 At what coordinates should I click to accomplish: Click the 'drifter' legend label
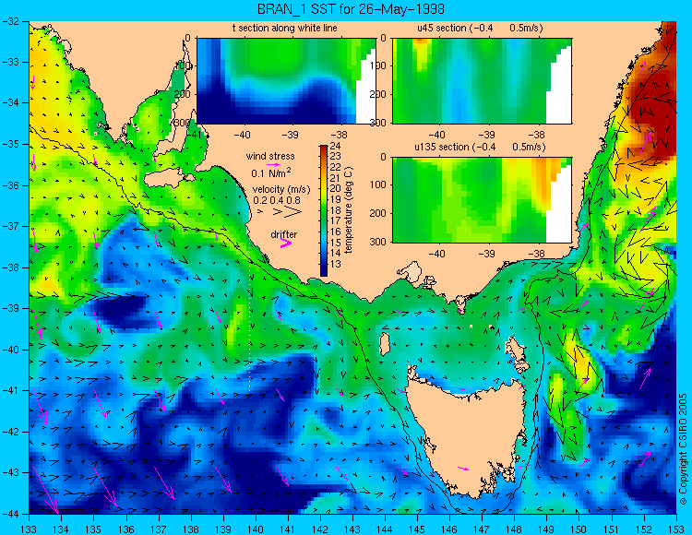(284, 234)
